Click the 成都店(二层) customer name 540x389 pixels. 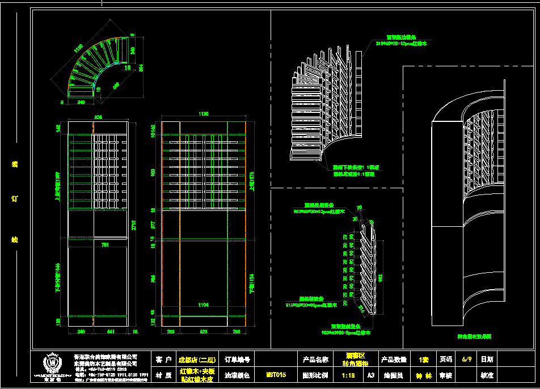[x=196, y=360]
